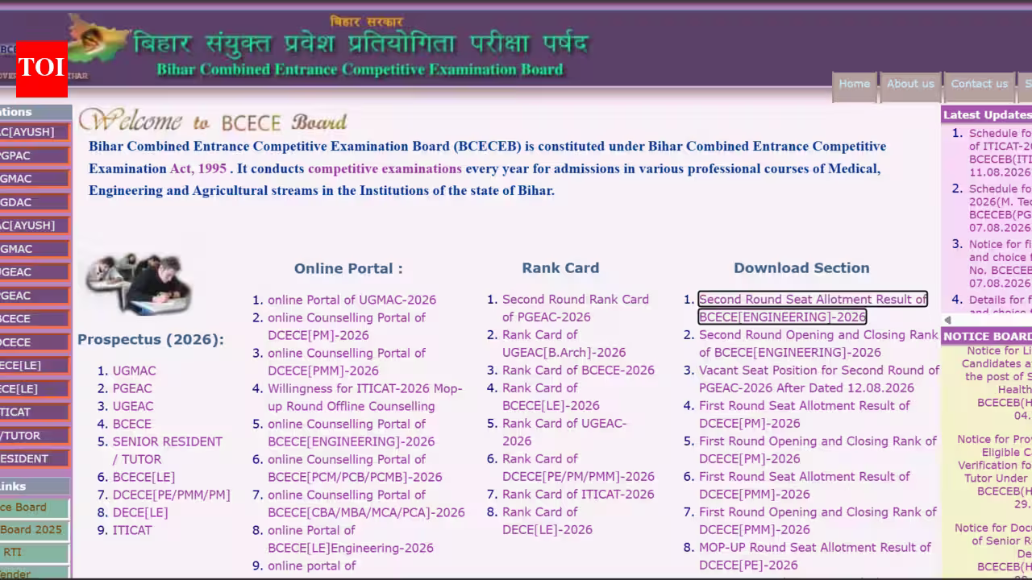1032x580 pixels.
Task: Open First Round Seat Allotment Result of DCECE[PMM]-2026
Action: pyautogui.click(x=804, y=485)
